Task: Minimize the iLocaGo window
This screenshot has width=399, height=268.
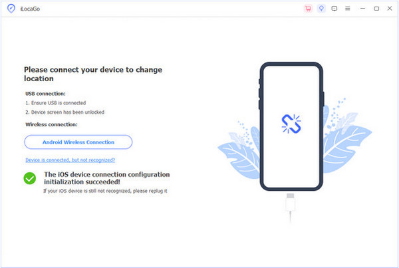Action: pyautogui.click(x=362, y=9)
